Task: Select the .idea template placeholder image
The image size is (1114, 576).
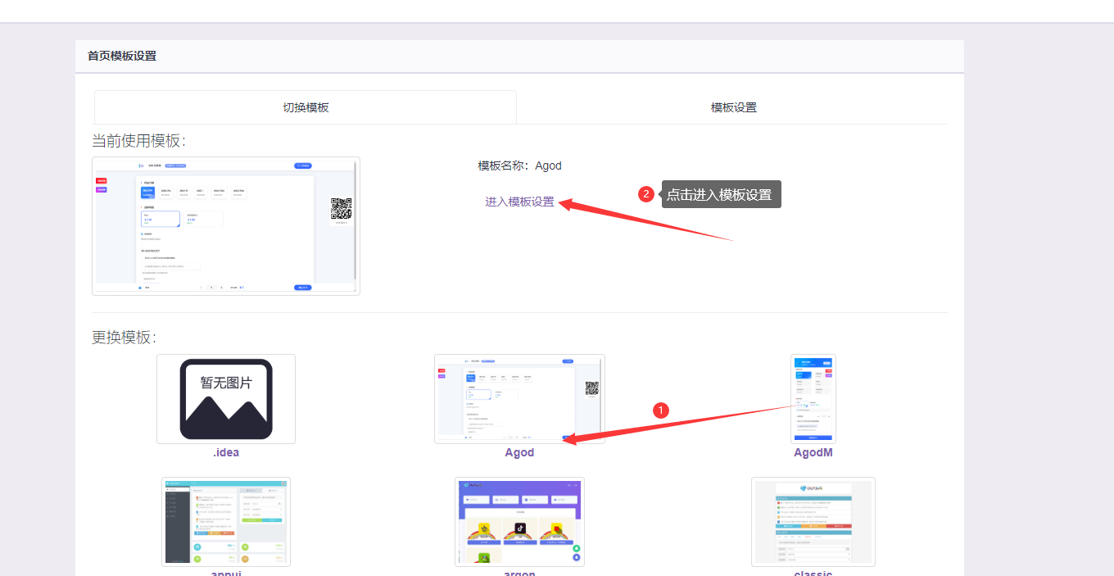Action: 226,399
